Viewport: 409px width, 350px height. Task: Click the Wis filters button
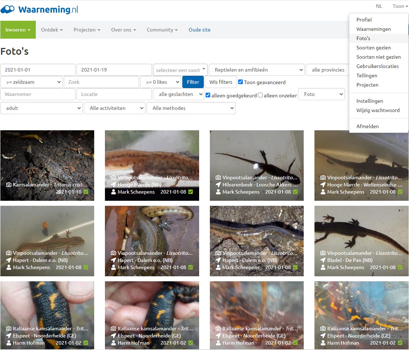pos(221,82)
